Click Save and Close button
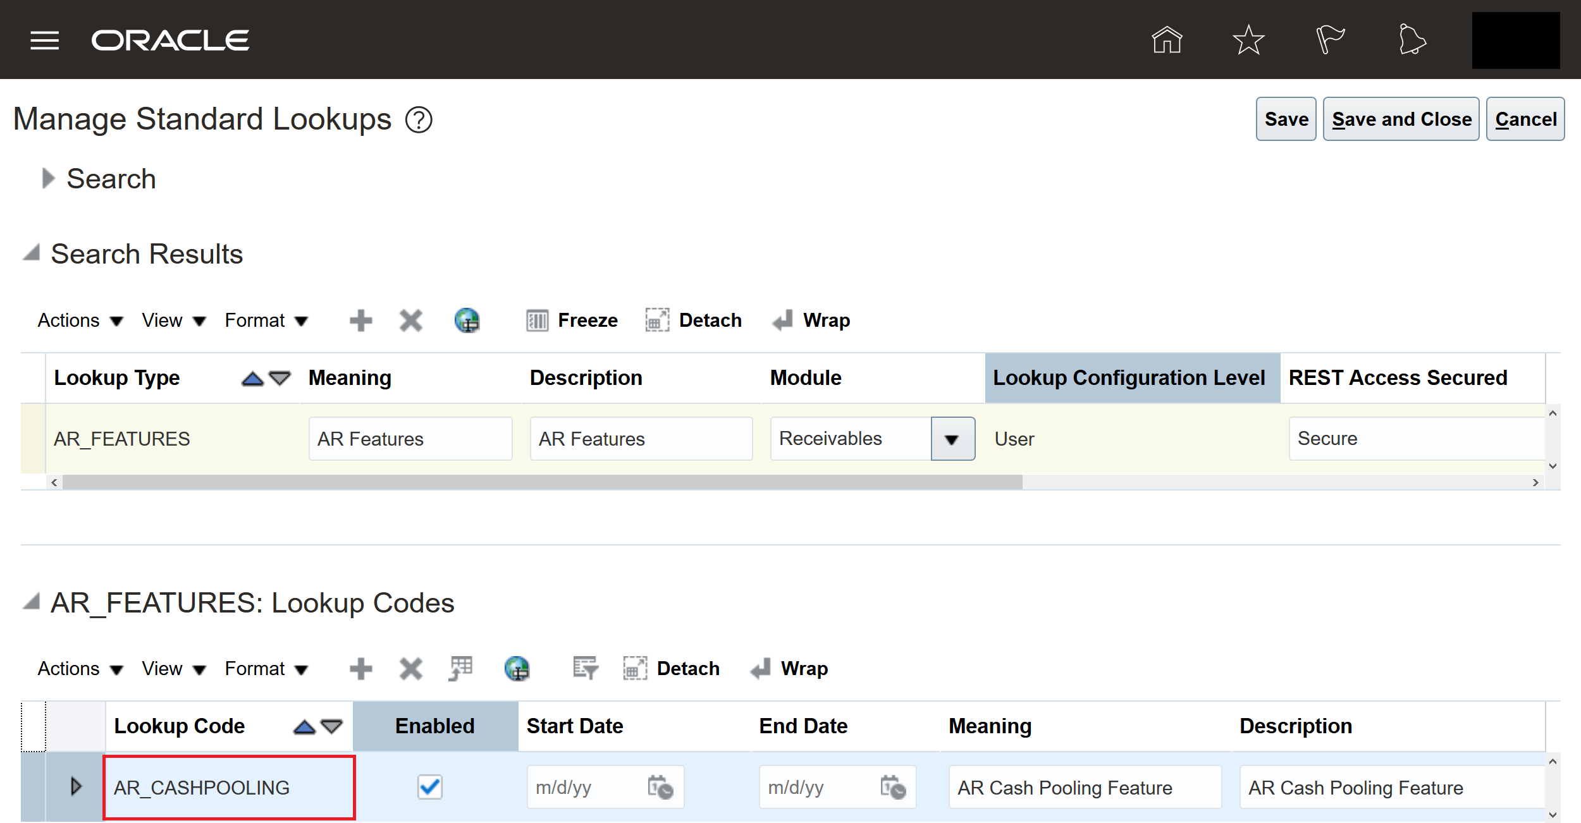Image resolution: width=1581 pixels, height=823 pixels. [1401, 119]
